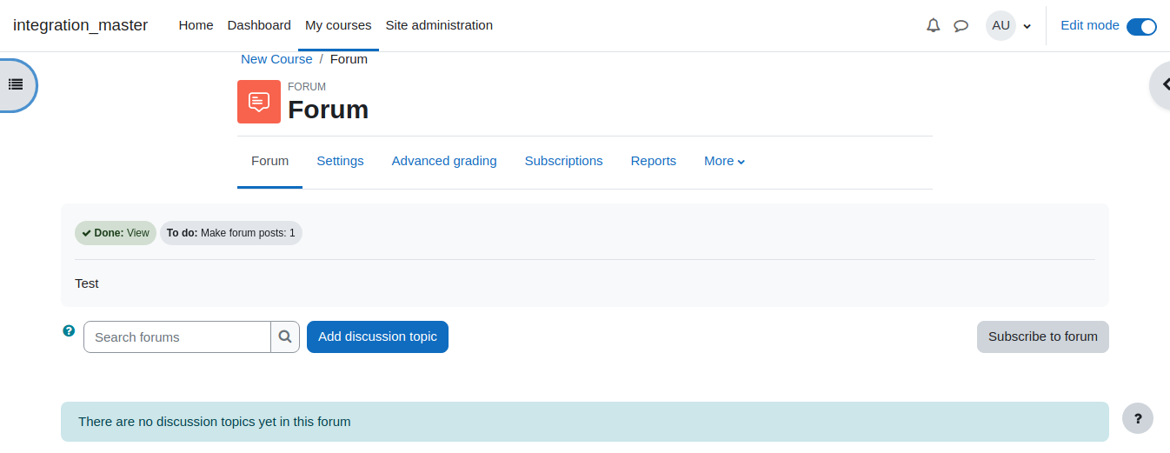Click the integration_master site name
This screenshot has width=1170, height=453.
(x=81, y=25)
